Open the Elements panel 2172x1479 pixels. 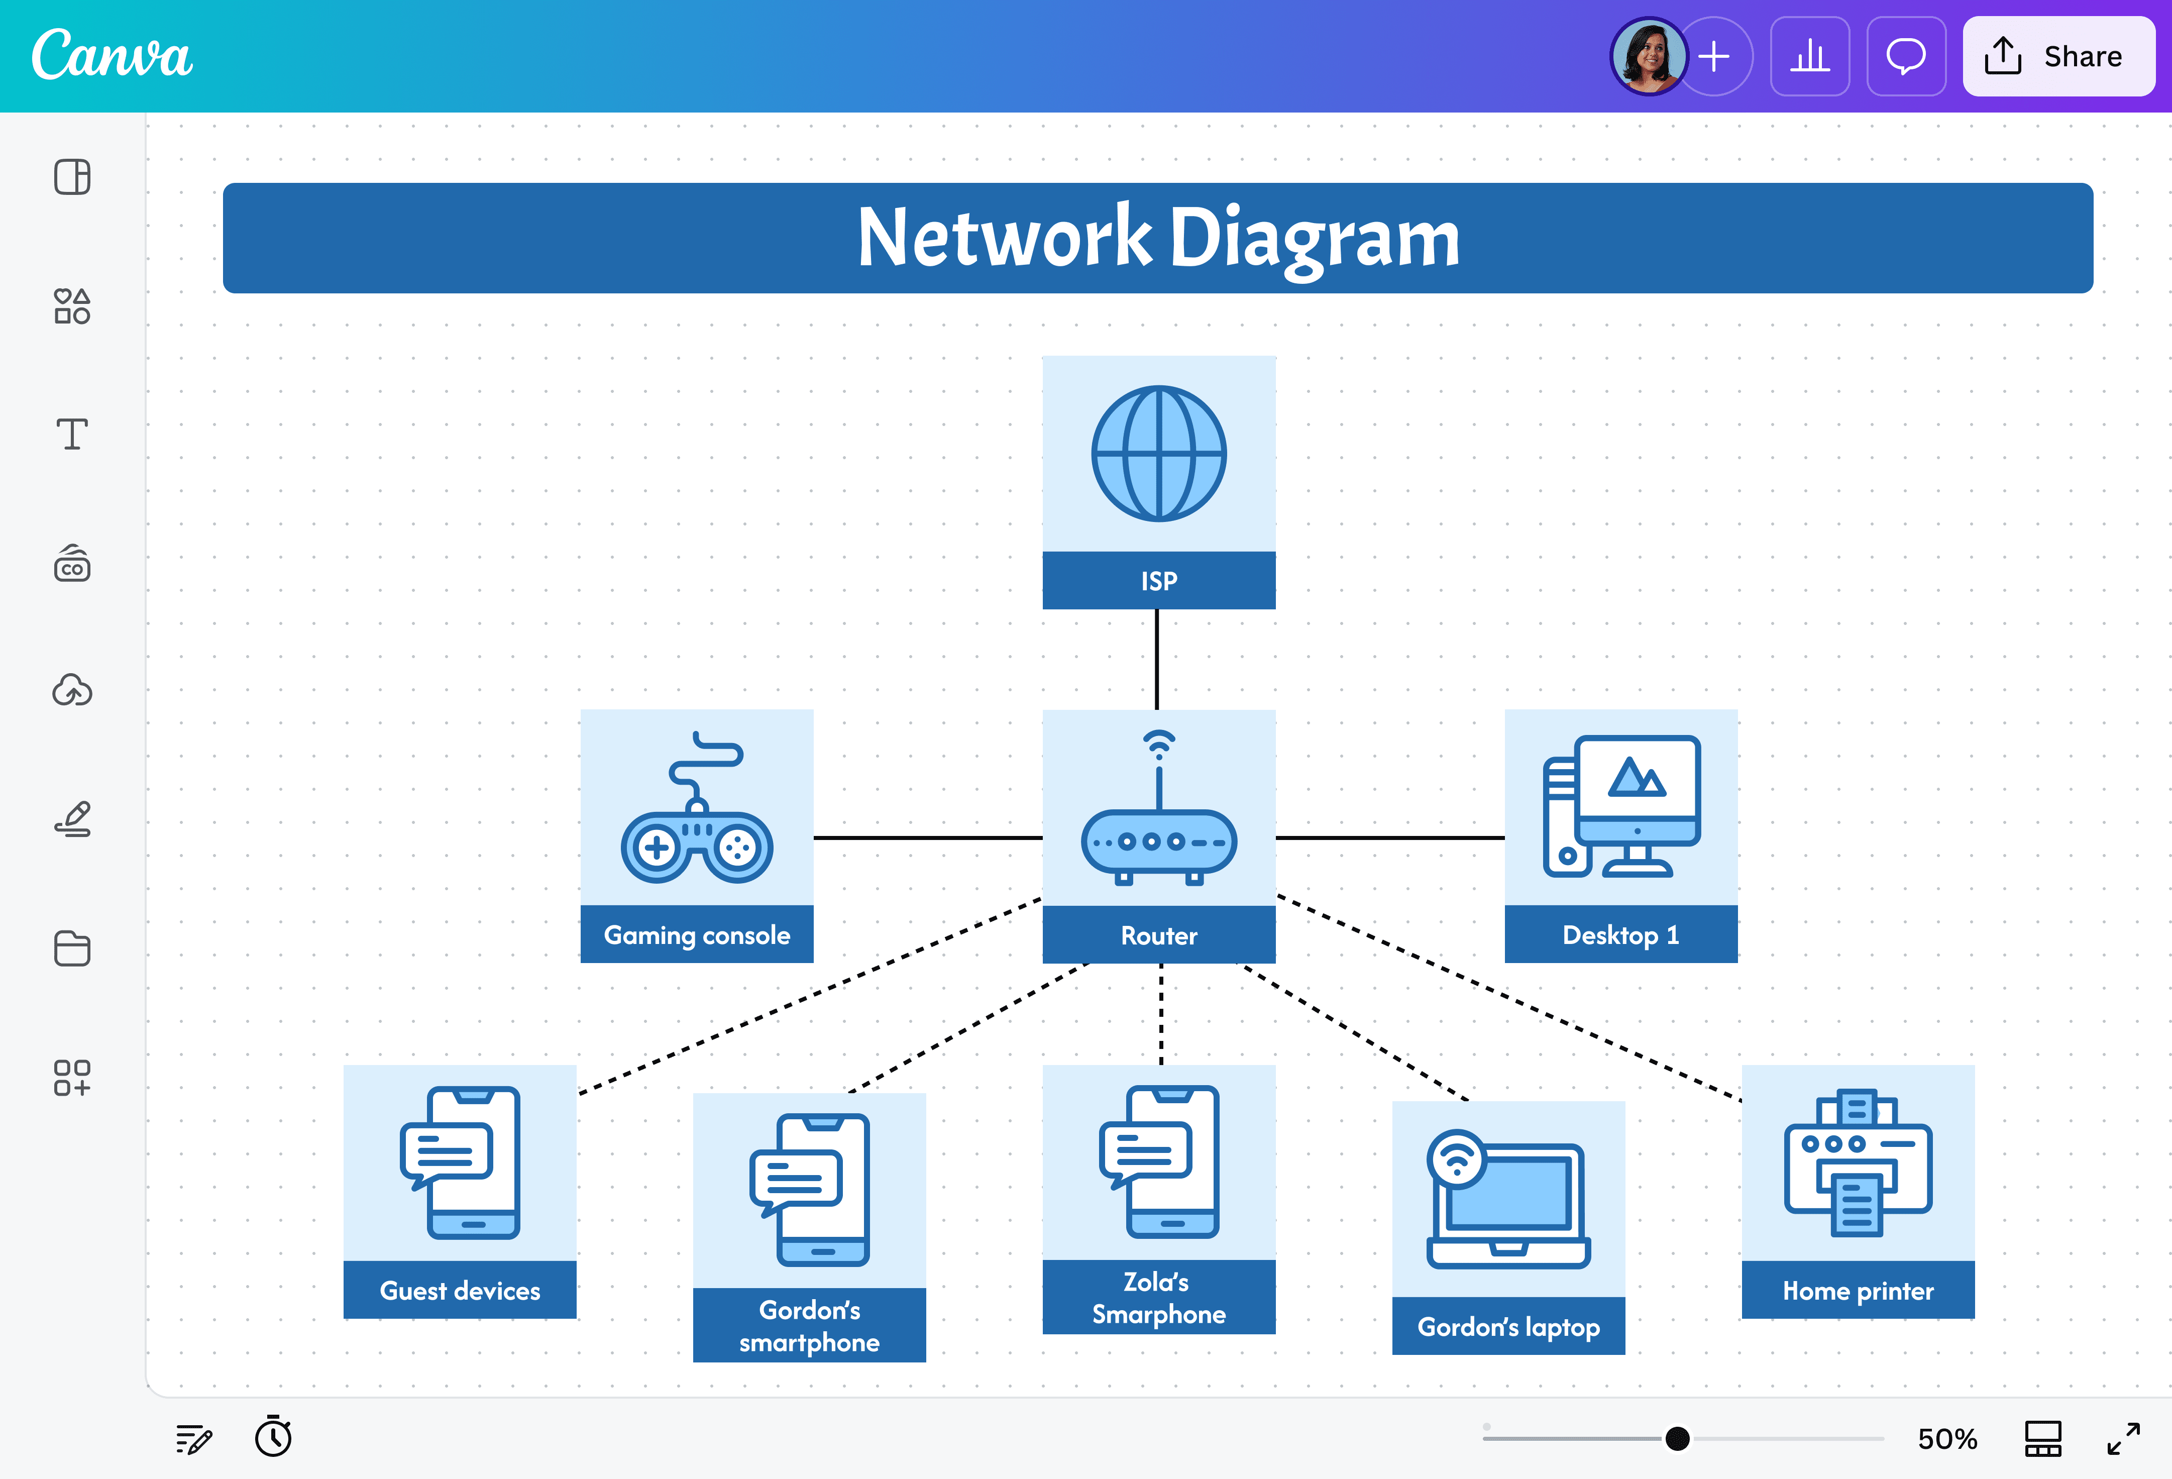[x=72, y=306]
